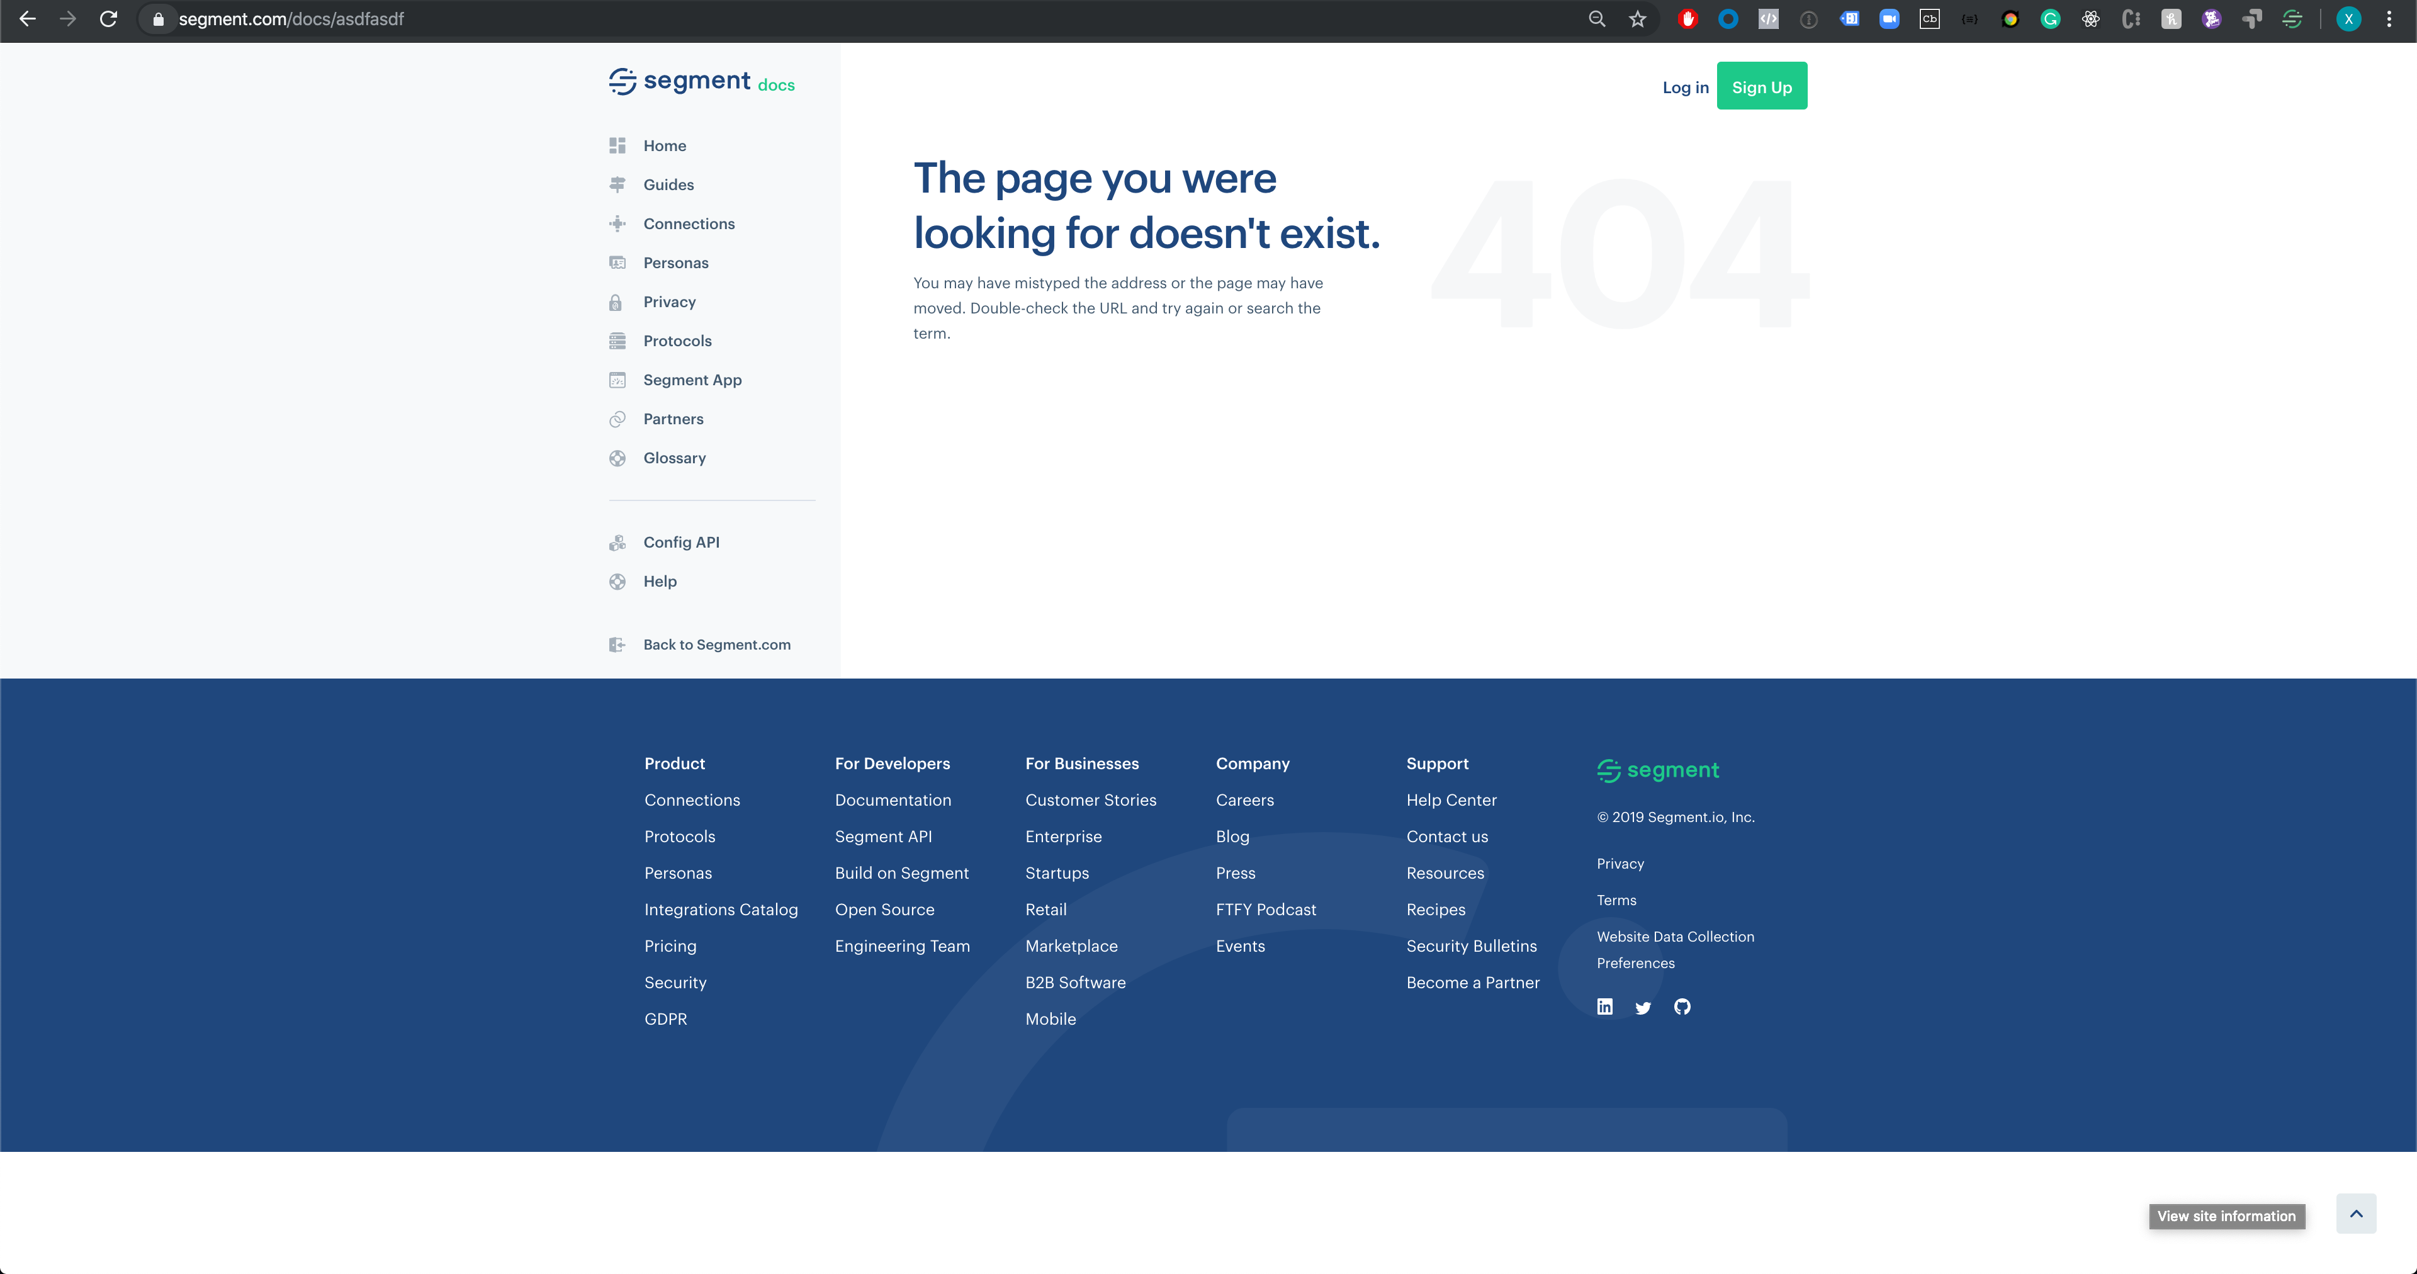Open Guides in the sidebar
2417x1274 pixels.
[668, 185]
